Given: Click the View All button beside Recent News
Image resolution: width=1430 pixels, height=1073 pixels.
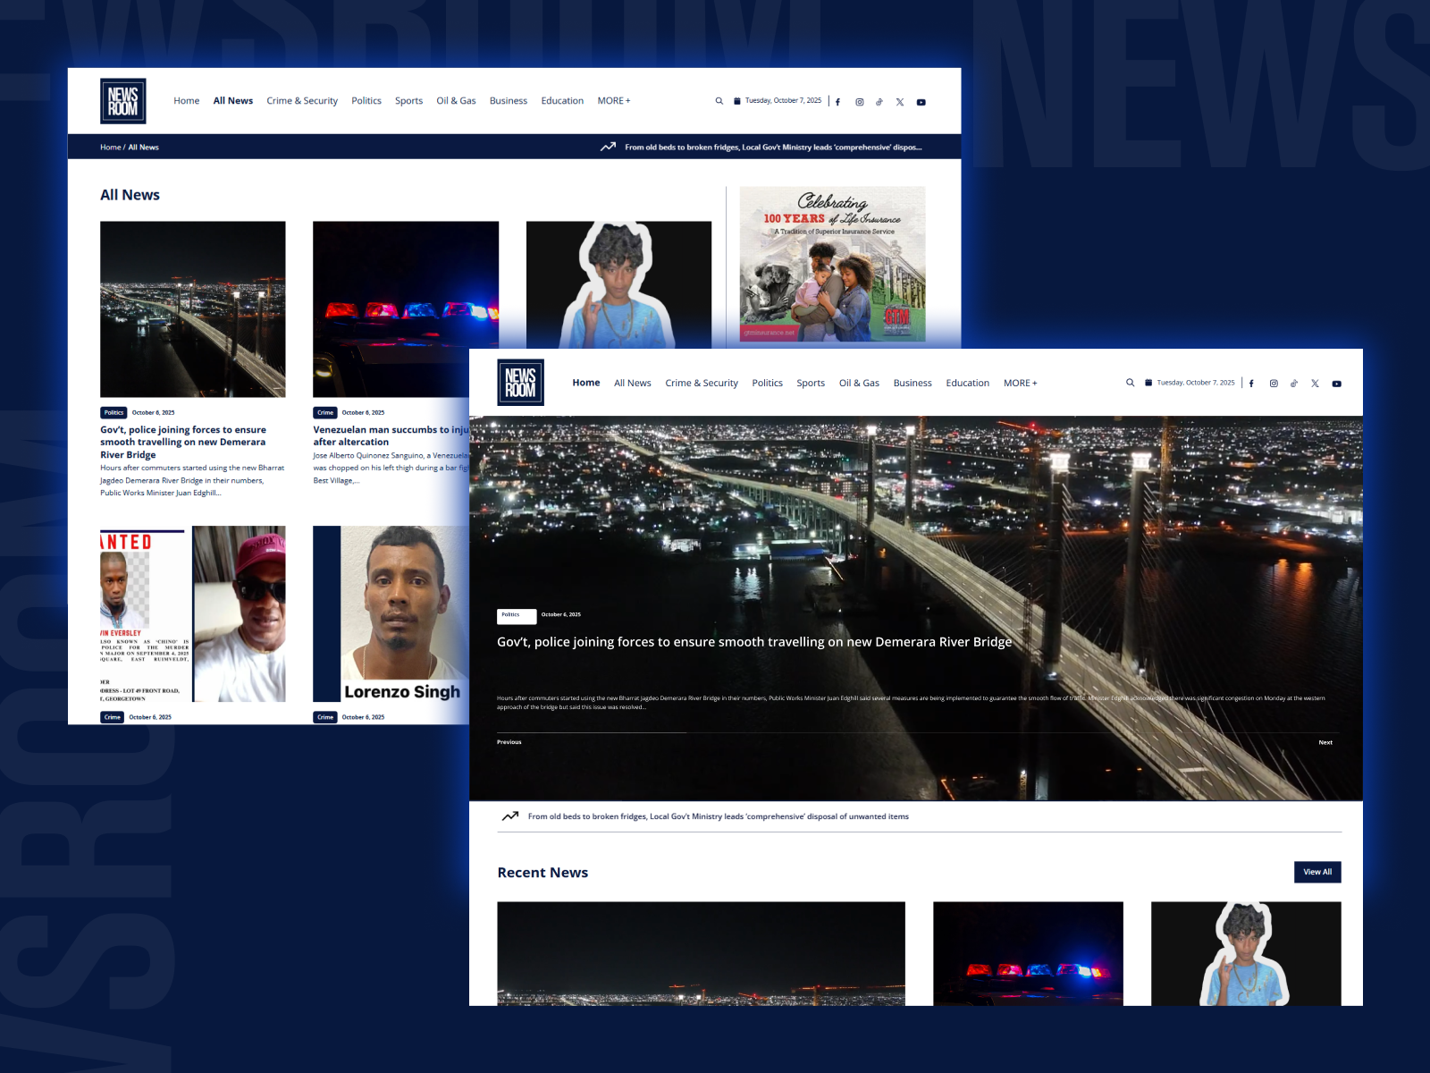Looking at the screenshot, I should [x=1317, y=872].
